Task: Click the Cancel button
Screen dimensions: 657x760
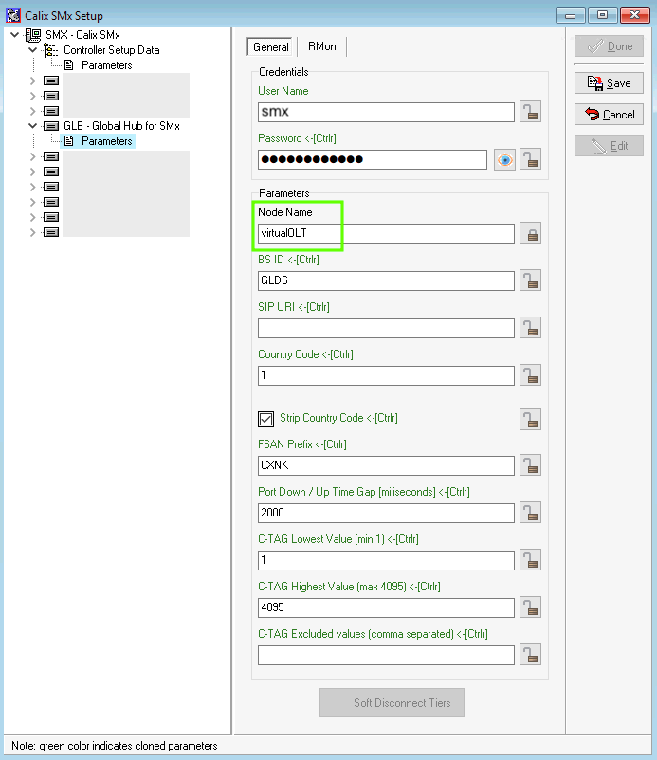Action: [x=609, y=115]
